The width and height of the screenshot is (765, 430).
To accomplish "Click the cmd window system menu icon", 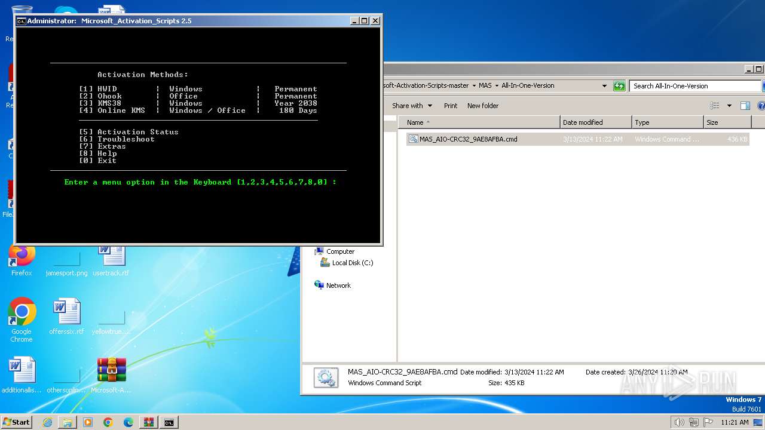I will pyautogui.click(x=22, y=21).
